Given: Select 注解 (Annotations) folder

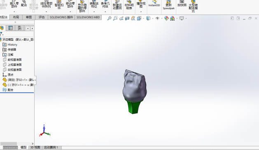Looking at the screenshot, I should 8,54.
